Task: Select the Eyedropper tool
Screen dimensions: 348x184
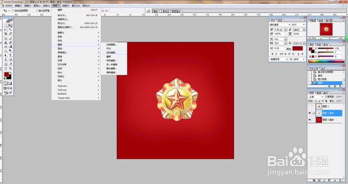Action: 10,64
